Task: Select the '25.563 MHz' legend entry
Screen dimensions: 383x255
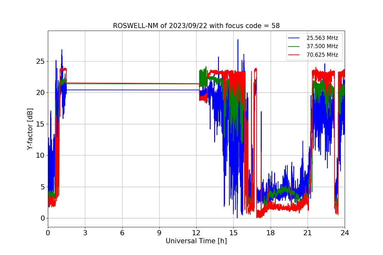Action: pos(322,38)
